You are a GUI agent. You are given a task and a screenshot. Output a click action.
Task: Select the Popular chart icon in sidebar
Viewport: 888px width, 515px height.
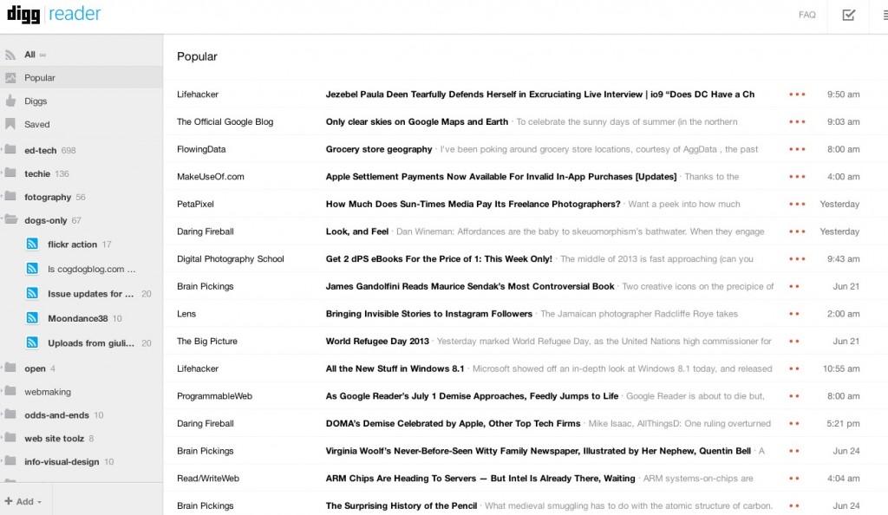click(10, 77)
